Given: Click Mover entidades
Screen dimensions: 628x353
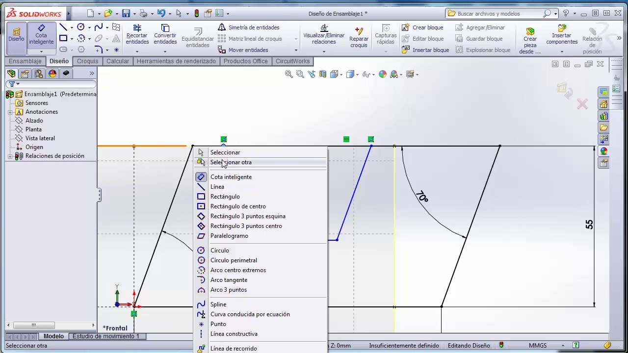Looking at the screenshot, I should [243, 50].
